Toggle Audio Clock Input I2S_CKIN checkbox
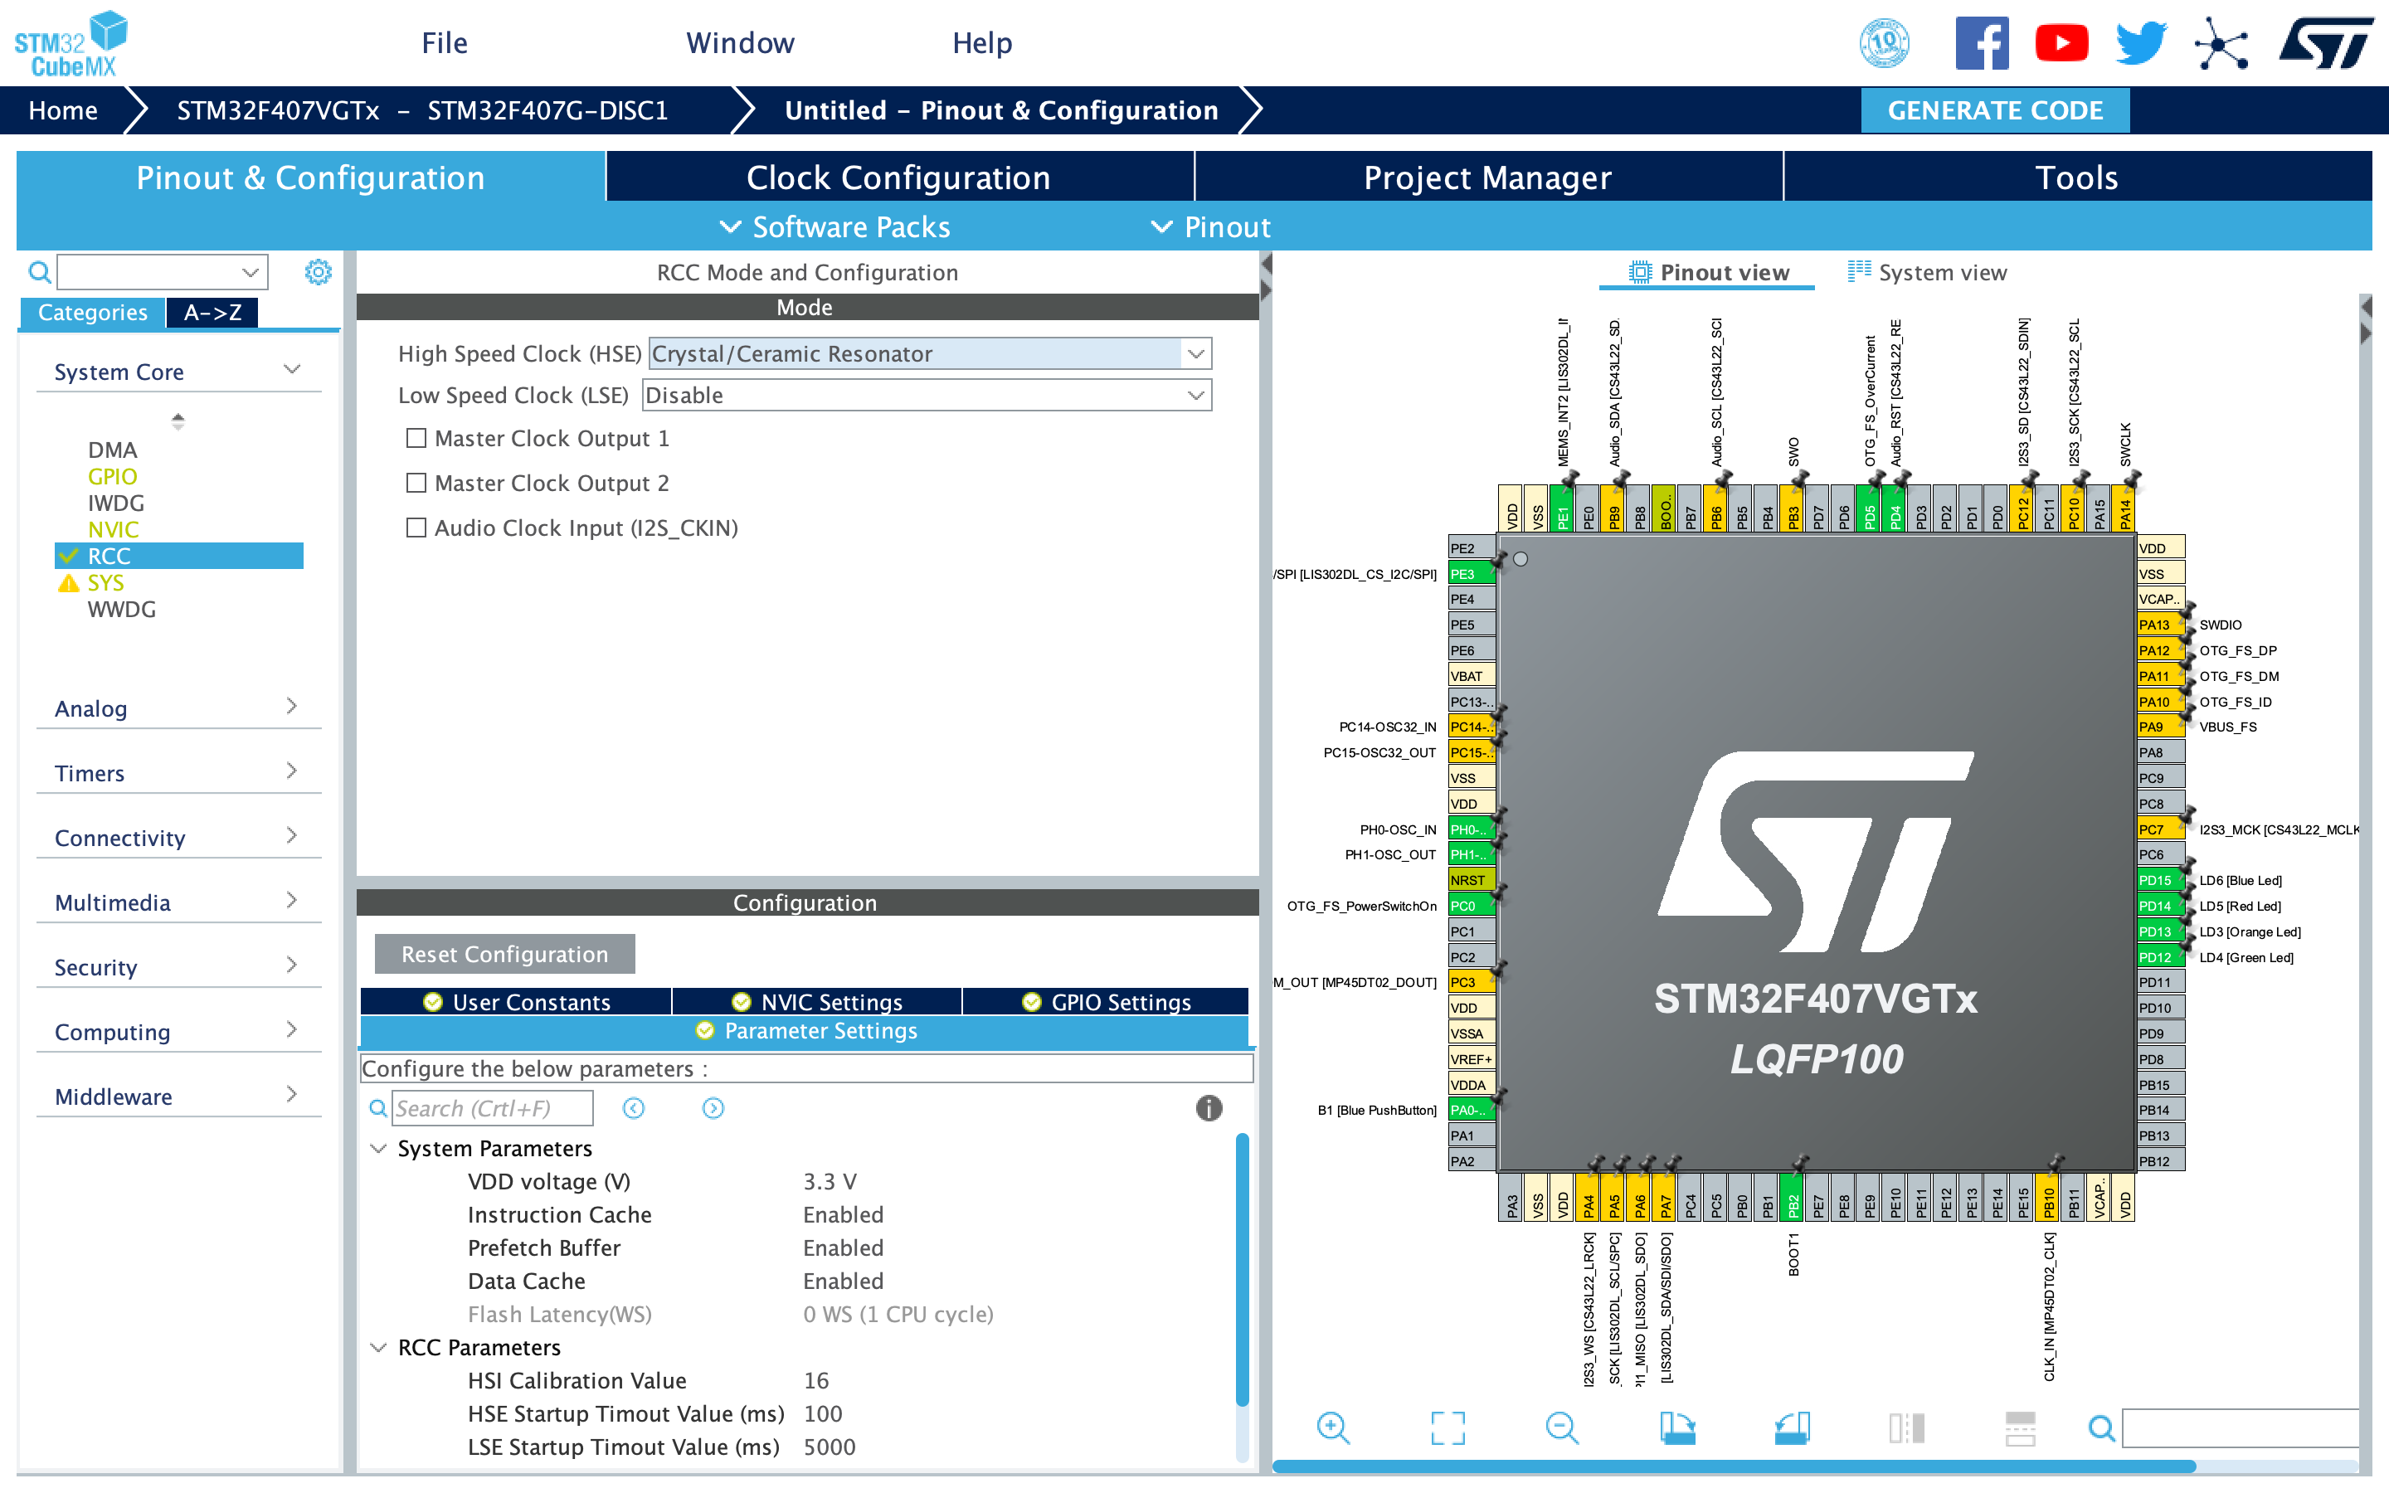Image resolution: width=2389 pixels, height=1493 pixels. [x=416, y=528]
